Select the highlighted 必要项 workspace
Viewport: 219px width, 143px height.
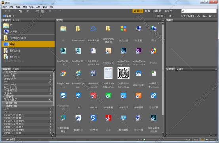[x=138, y=11]
